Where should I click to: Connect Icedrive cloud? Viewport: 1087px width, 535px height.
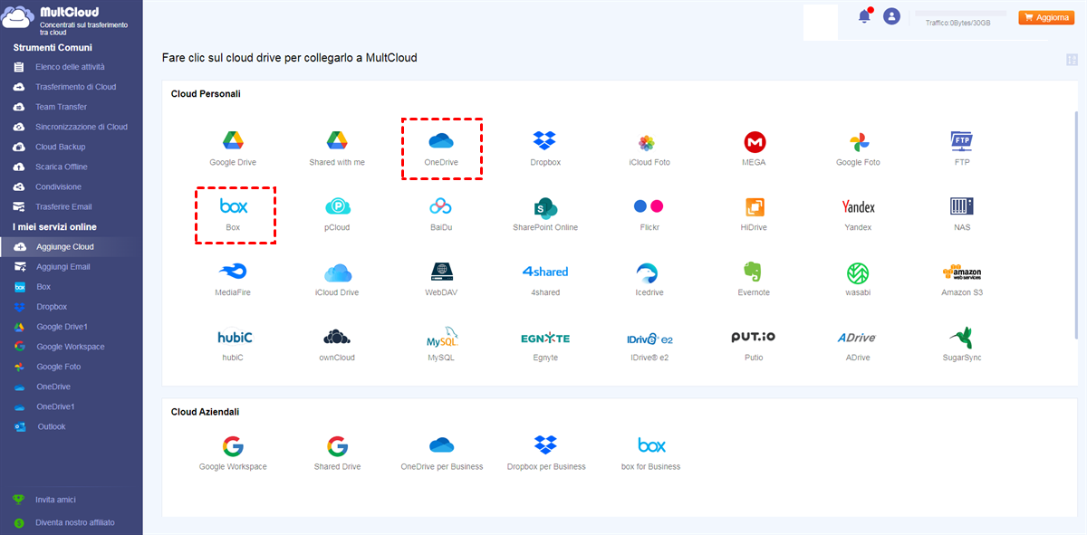649,279
